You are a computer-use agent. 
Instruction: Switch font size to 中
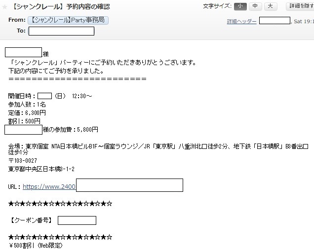(x=255, y=6)
